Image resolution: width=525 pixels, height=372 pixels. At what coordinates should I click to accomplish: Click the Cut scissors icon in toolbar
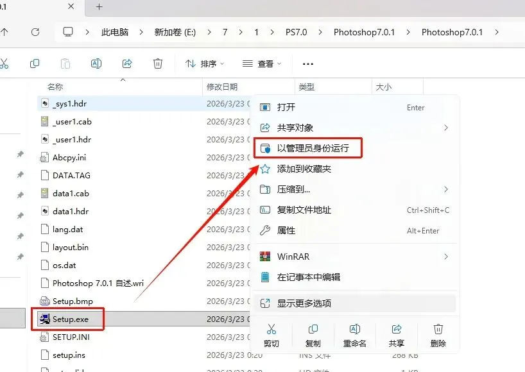(4, 63)
